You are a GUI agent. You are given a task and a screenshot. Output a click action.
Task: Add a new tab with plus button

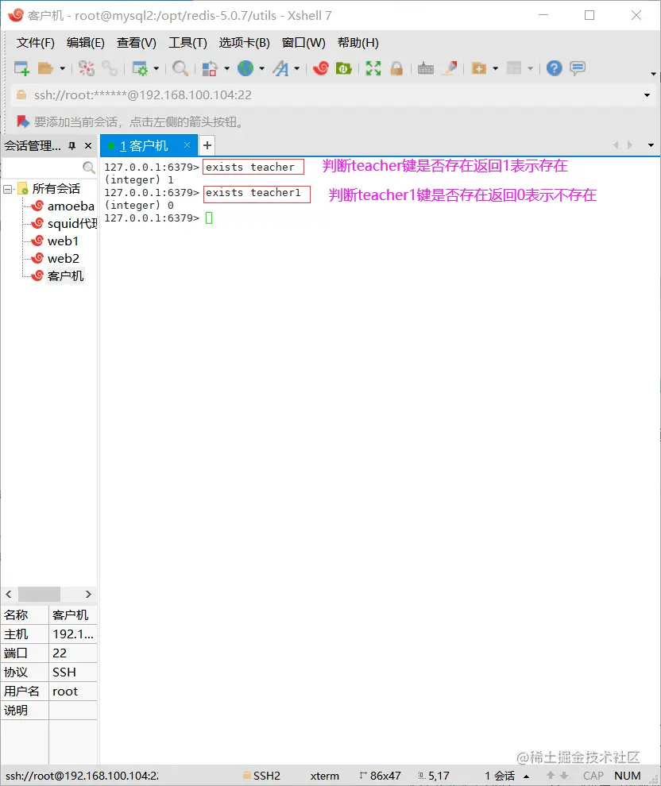[x=207, y=145]
